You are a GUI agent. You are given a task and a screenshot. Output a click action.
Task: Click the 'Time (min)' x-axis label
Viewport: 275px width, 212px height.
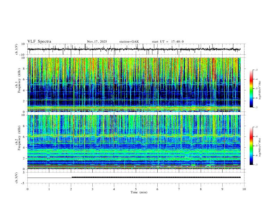[x=139, y=192]
